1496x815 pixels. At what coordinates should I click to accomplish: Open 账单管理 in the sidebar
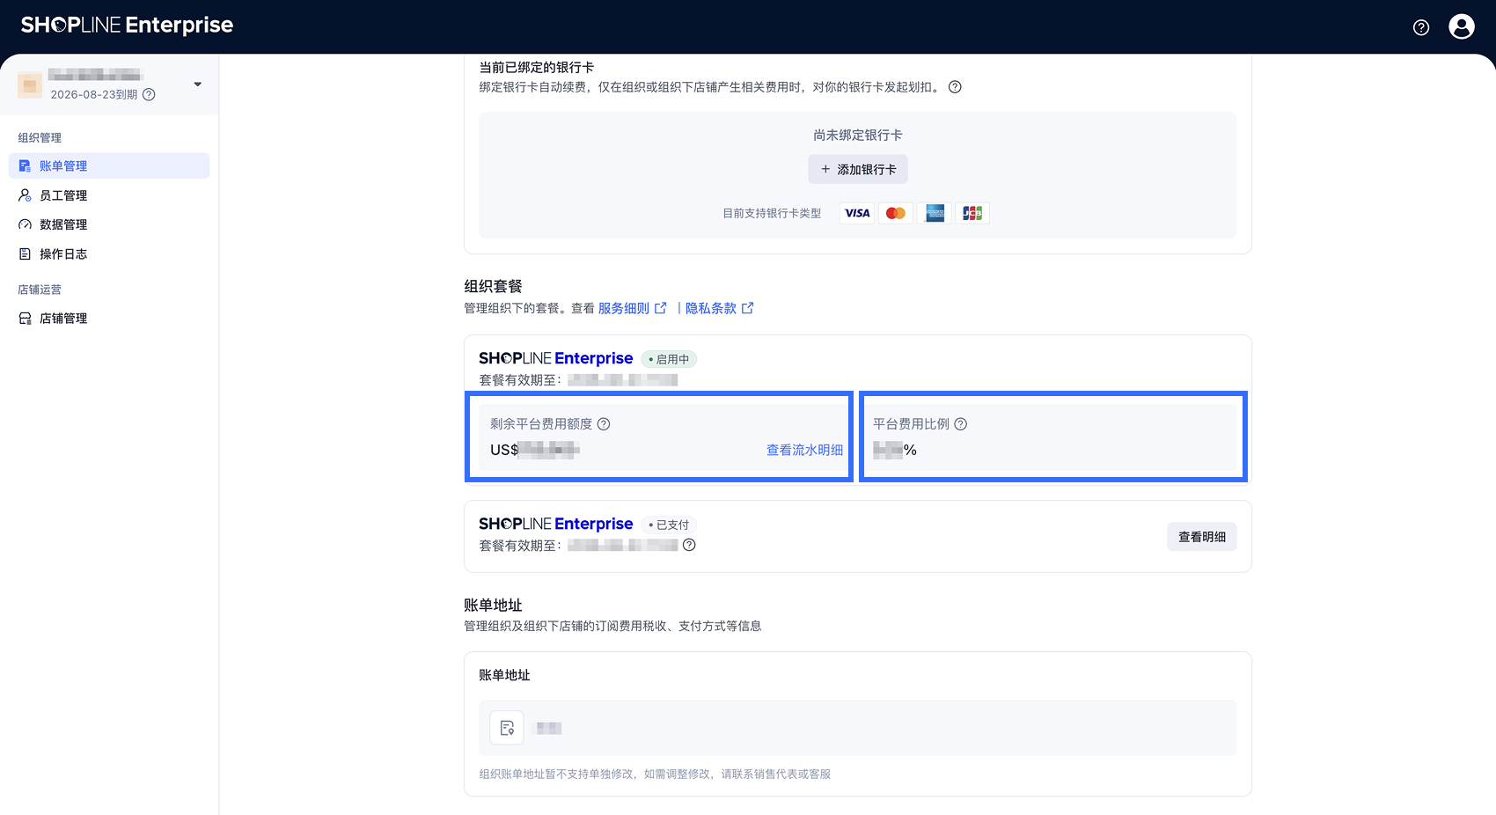tap(109, 166)
